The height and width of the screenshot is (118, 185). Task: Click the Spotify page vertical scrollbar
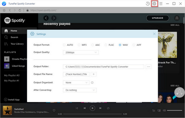point(184,20)
